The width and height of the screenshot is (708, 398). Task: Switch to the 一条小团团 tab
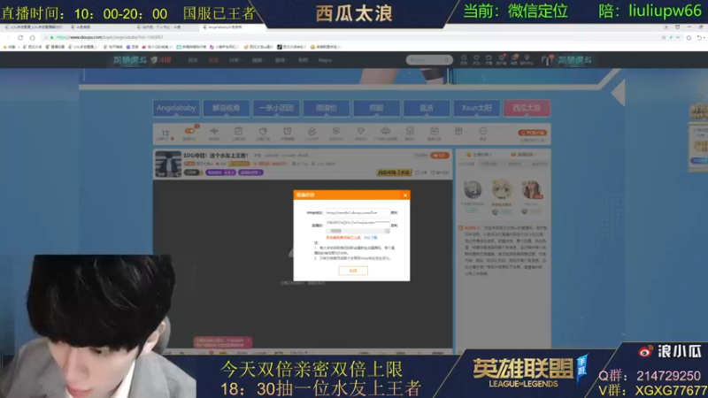[x=276, y=108]
